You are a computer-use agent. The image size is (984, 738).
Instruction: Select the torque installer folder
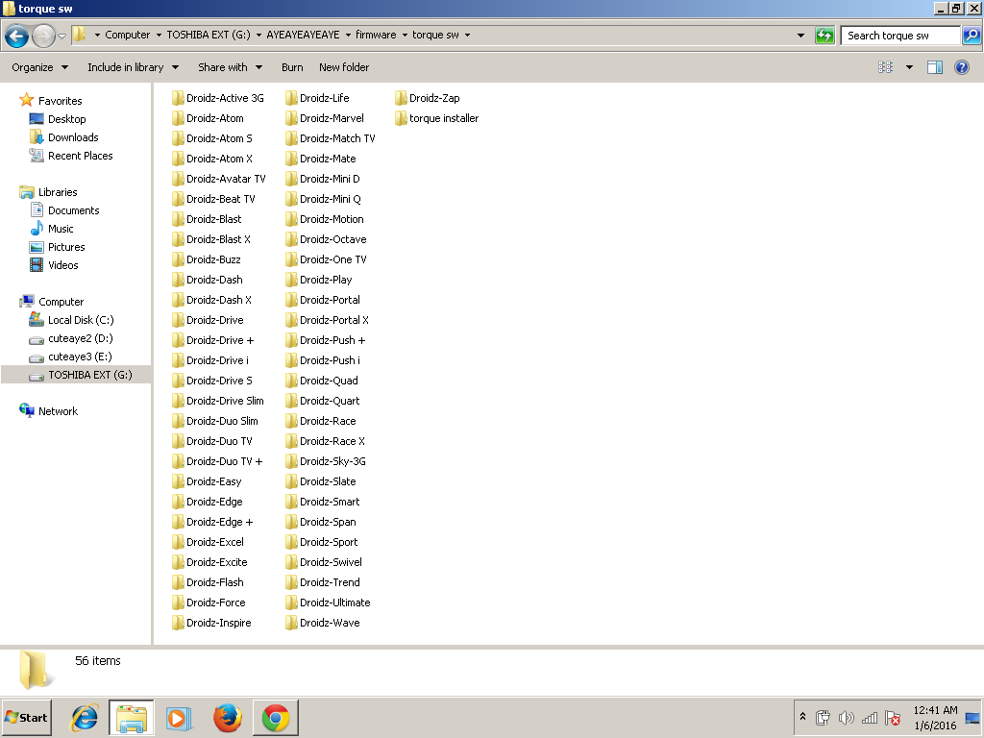tap(437, 118)
